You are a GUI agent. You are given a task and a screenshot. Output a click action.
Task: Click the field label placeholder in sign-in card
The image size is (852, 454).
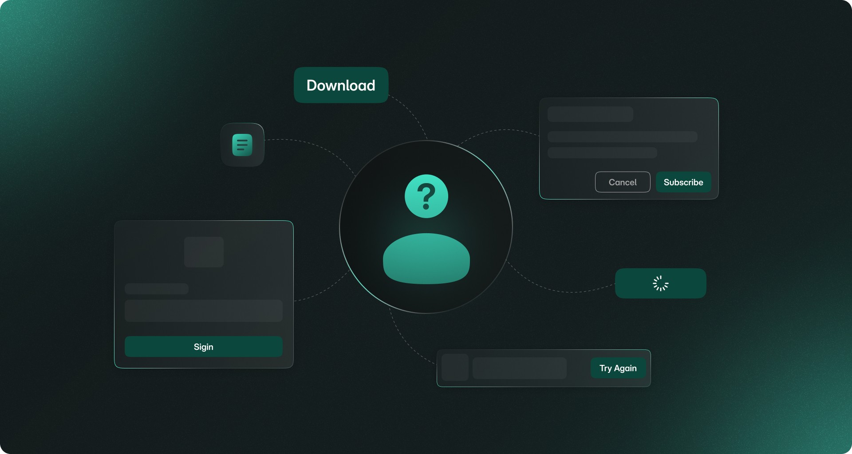(x=157, y=289)
